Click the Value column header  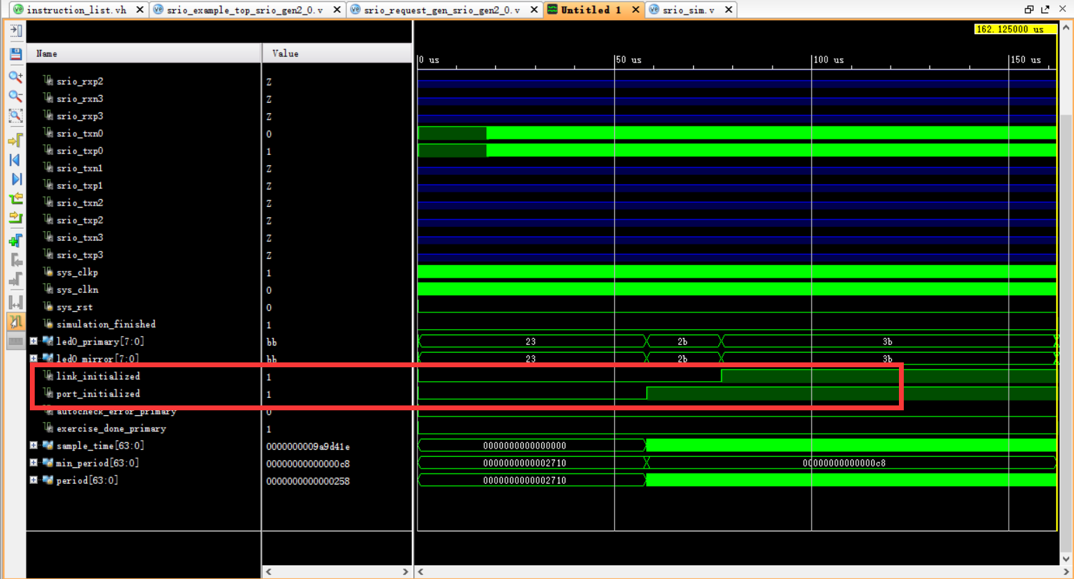[337, 53]
